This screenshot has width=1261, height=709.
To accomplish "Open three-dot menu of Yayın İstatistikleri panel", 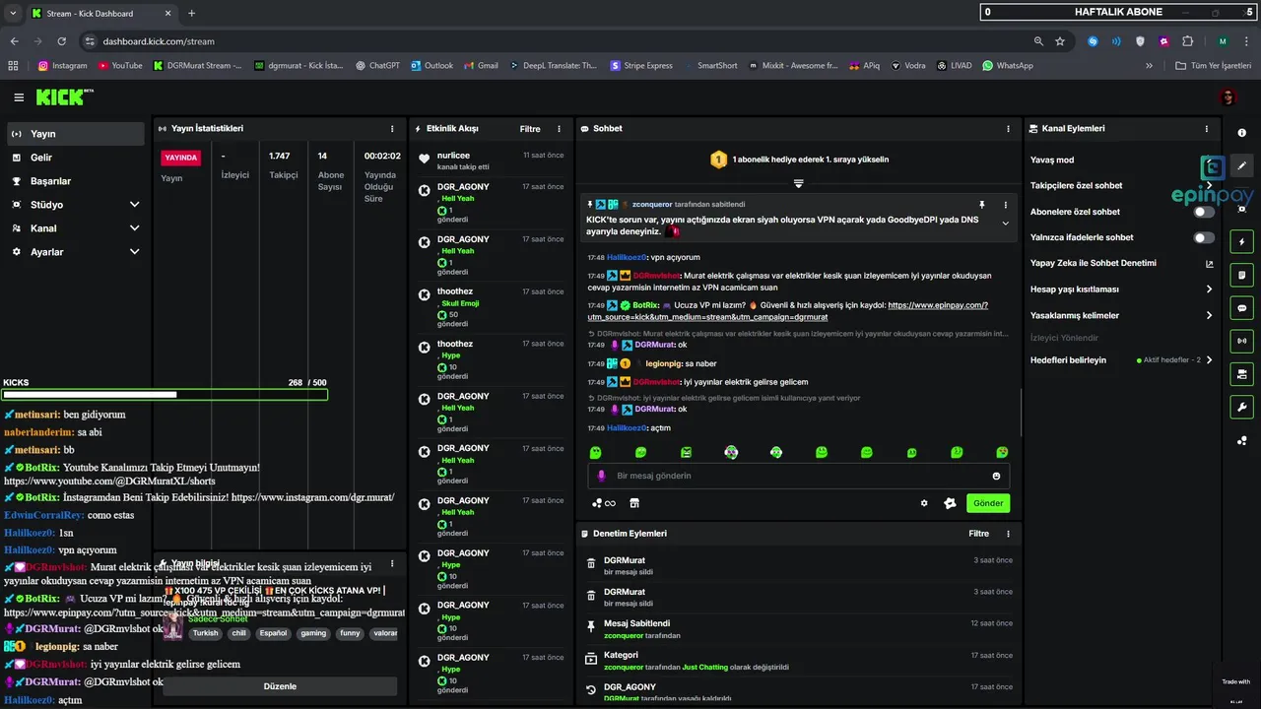I will 392,129.
